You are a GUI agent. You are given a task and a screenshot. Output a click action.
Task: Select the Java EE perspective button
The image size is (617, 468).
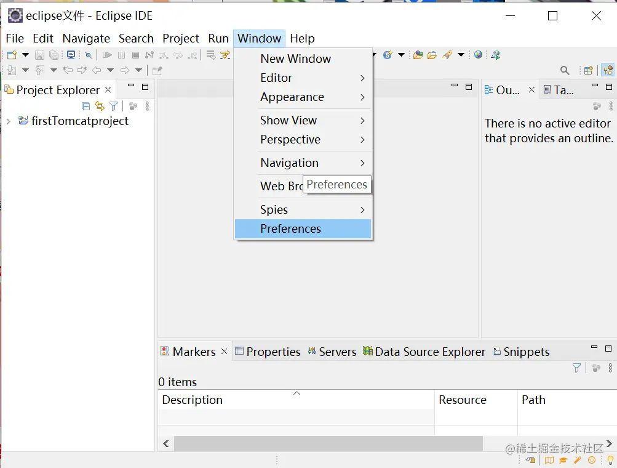click(x=608, y=71)
